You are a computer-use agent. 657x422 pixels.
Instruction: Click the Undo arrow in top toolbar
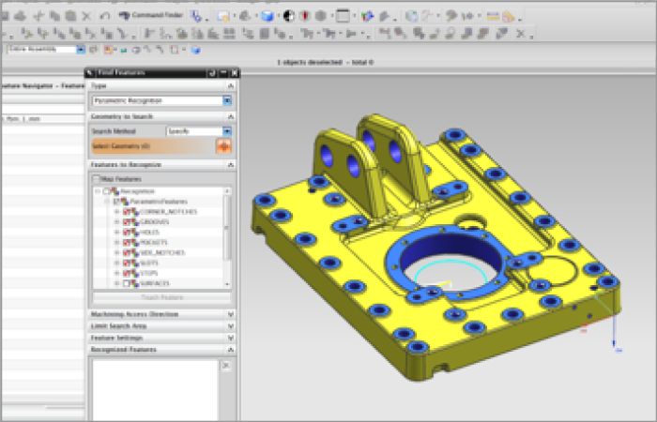pos(105,16)
